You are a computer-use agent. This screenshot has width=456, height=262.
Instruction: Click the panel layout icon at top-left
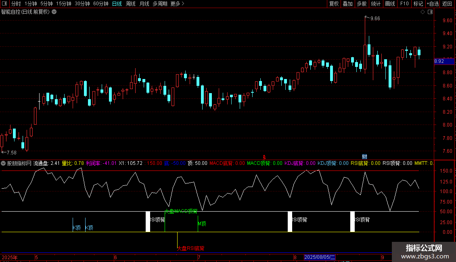[x=4, y=4]
